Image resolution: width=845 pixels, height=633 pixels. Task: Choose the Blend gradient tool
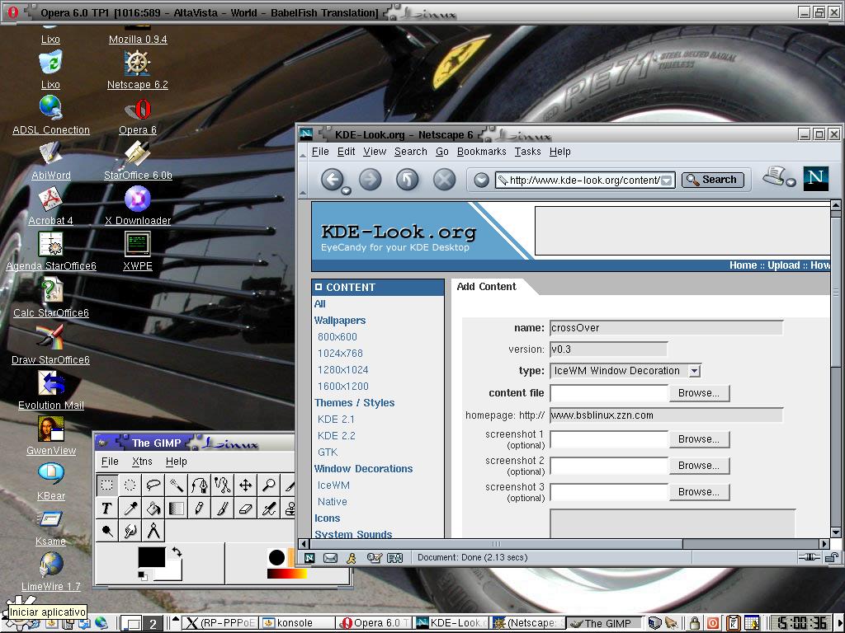[x=177, y=508]
